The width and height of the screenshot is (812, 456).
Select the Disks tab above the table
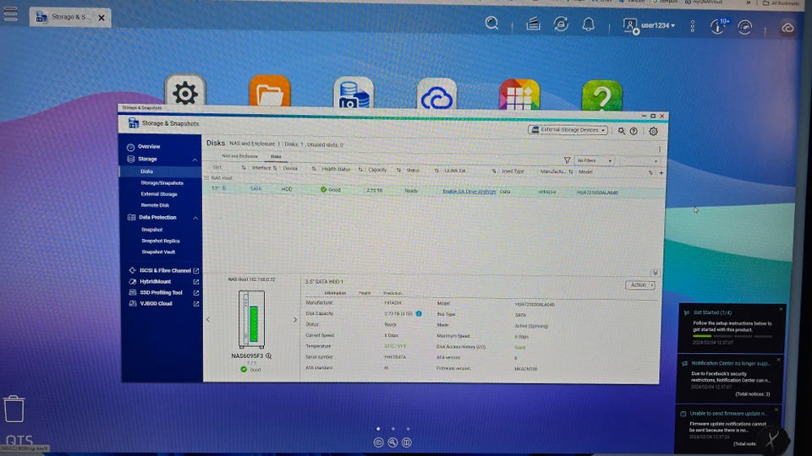pyautogui.click(x=276, y=157)
